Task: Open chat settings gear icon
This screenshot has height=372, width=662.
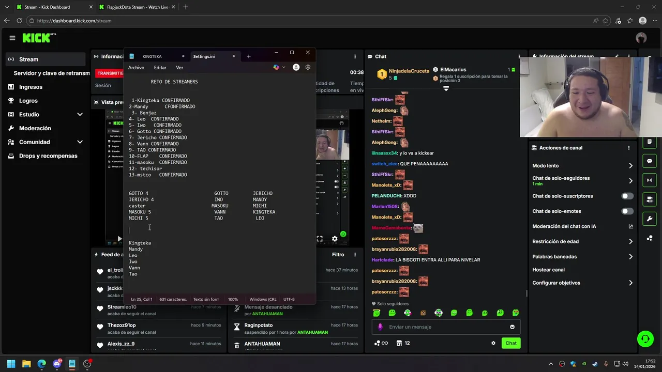Action: [x=493, y=343]
